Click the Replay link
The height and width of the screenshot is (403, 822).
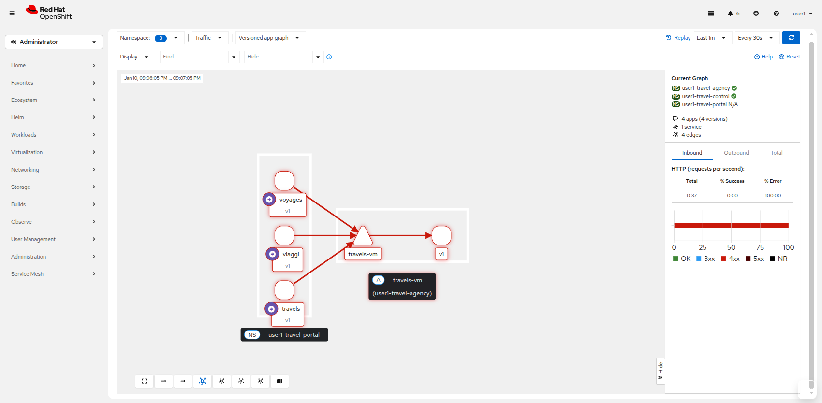click(x=678, y=38)
